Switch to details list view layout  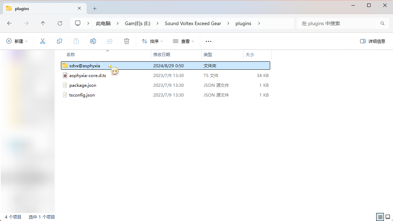[380, 217]
